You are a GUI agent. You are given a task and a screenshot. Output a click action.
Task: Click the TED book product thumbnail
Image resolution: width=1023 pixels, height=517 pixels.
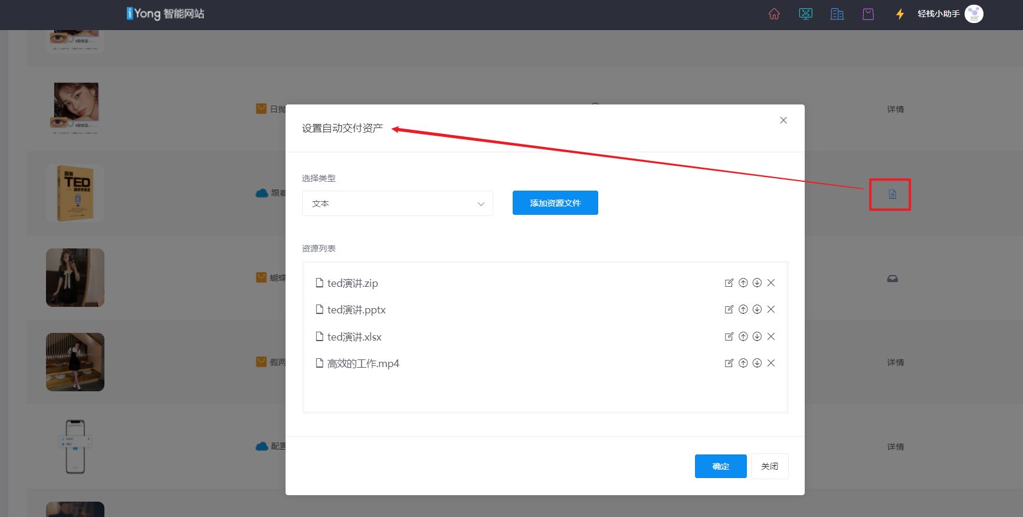[75, 193]
